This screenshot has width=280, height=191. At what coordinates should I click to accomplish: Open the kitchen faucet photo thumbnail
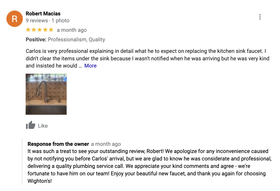coord(46,94)
